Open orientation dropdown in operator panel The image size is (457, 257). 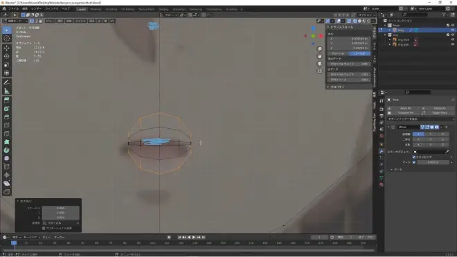61,223
